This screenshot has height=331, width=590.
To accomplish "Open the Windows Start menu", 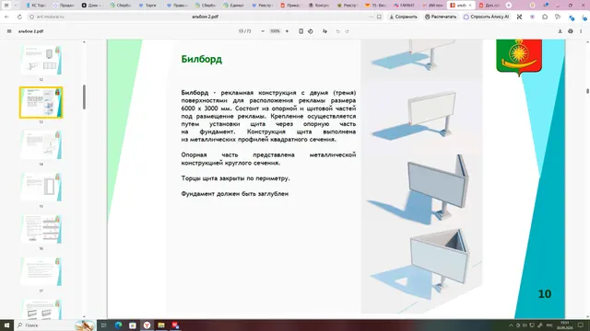I will pos(6,325).
